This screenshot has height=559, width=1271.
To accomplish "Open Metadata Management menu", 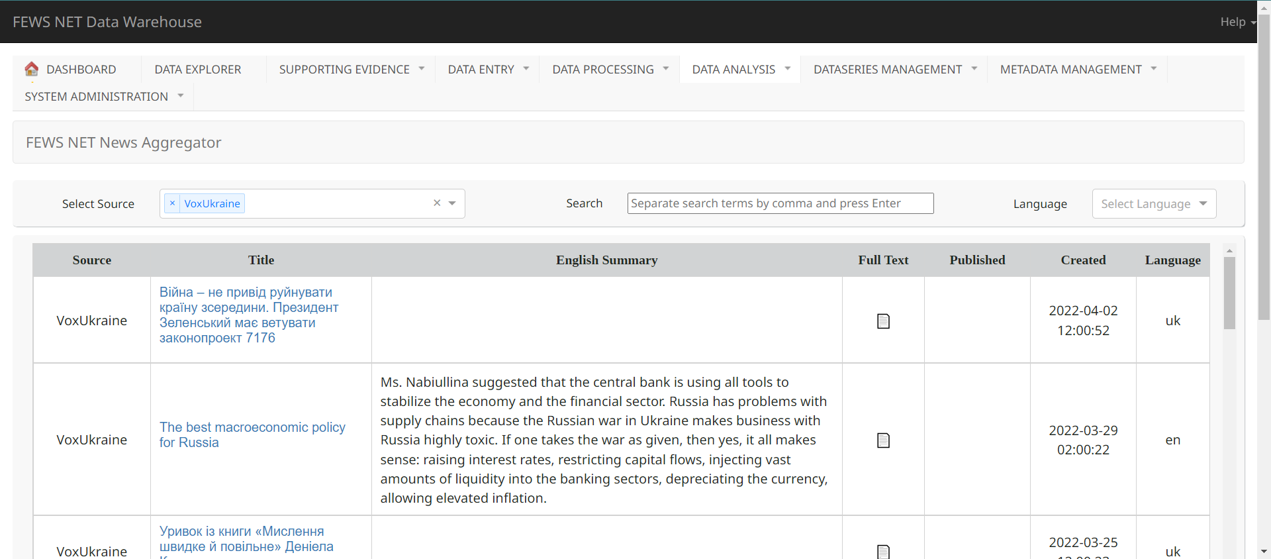I will [1078, 70].
